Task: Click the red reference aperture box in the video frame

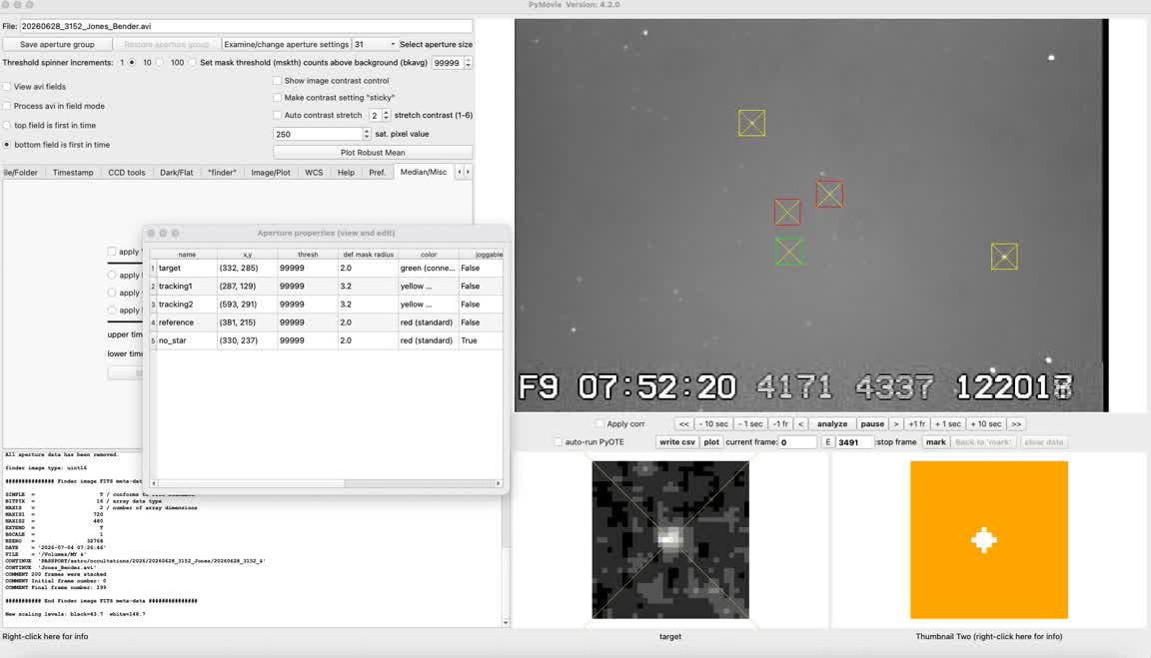Action: pyautogui.click(x=829, y=195)
